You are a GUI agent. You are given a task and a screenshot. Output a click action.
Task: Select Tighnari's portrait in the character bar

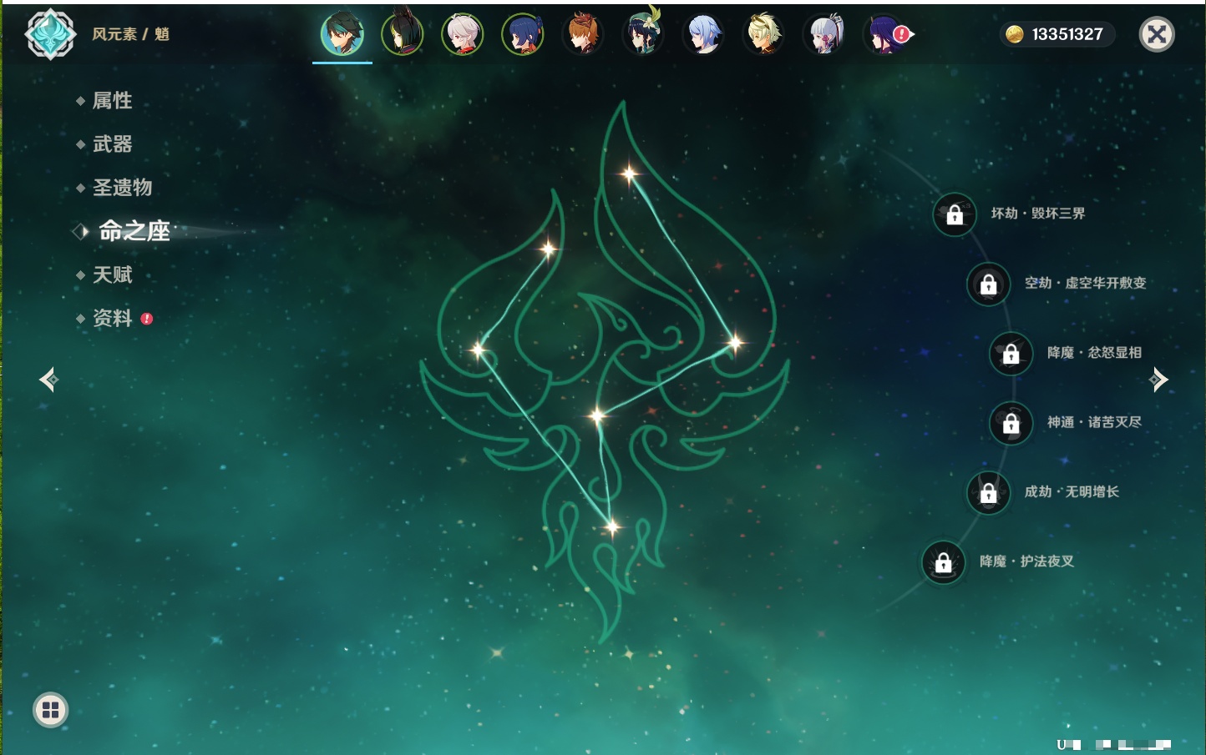click(402, 34)
